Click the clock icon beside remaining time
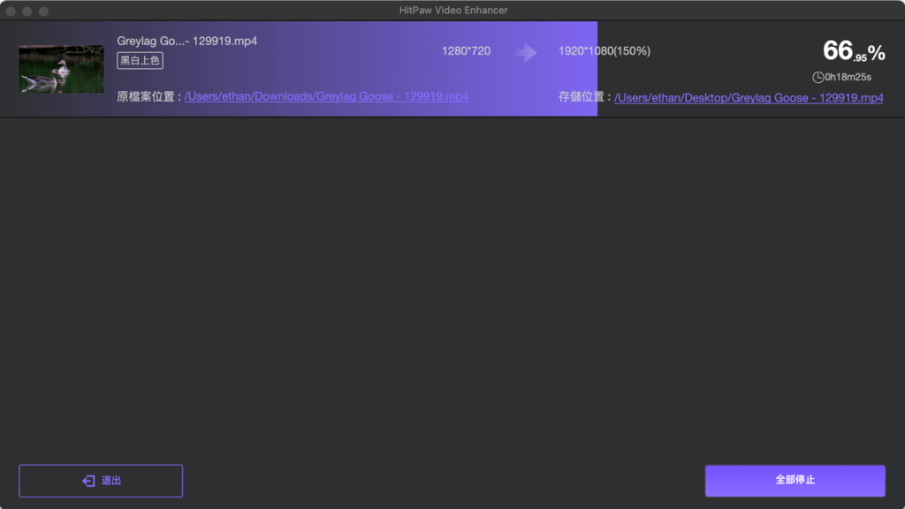Image resolution: width=905 pixels, height=509 pixels. coord(818,78)
